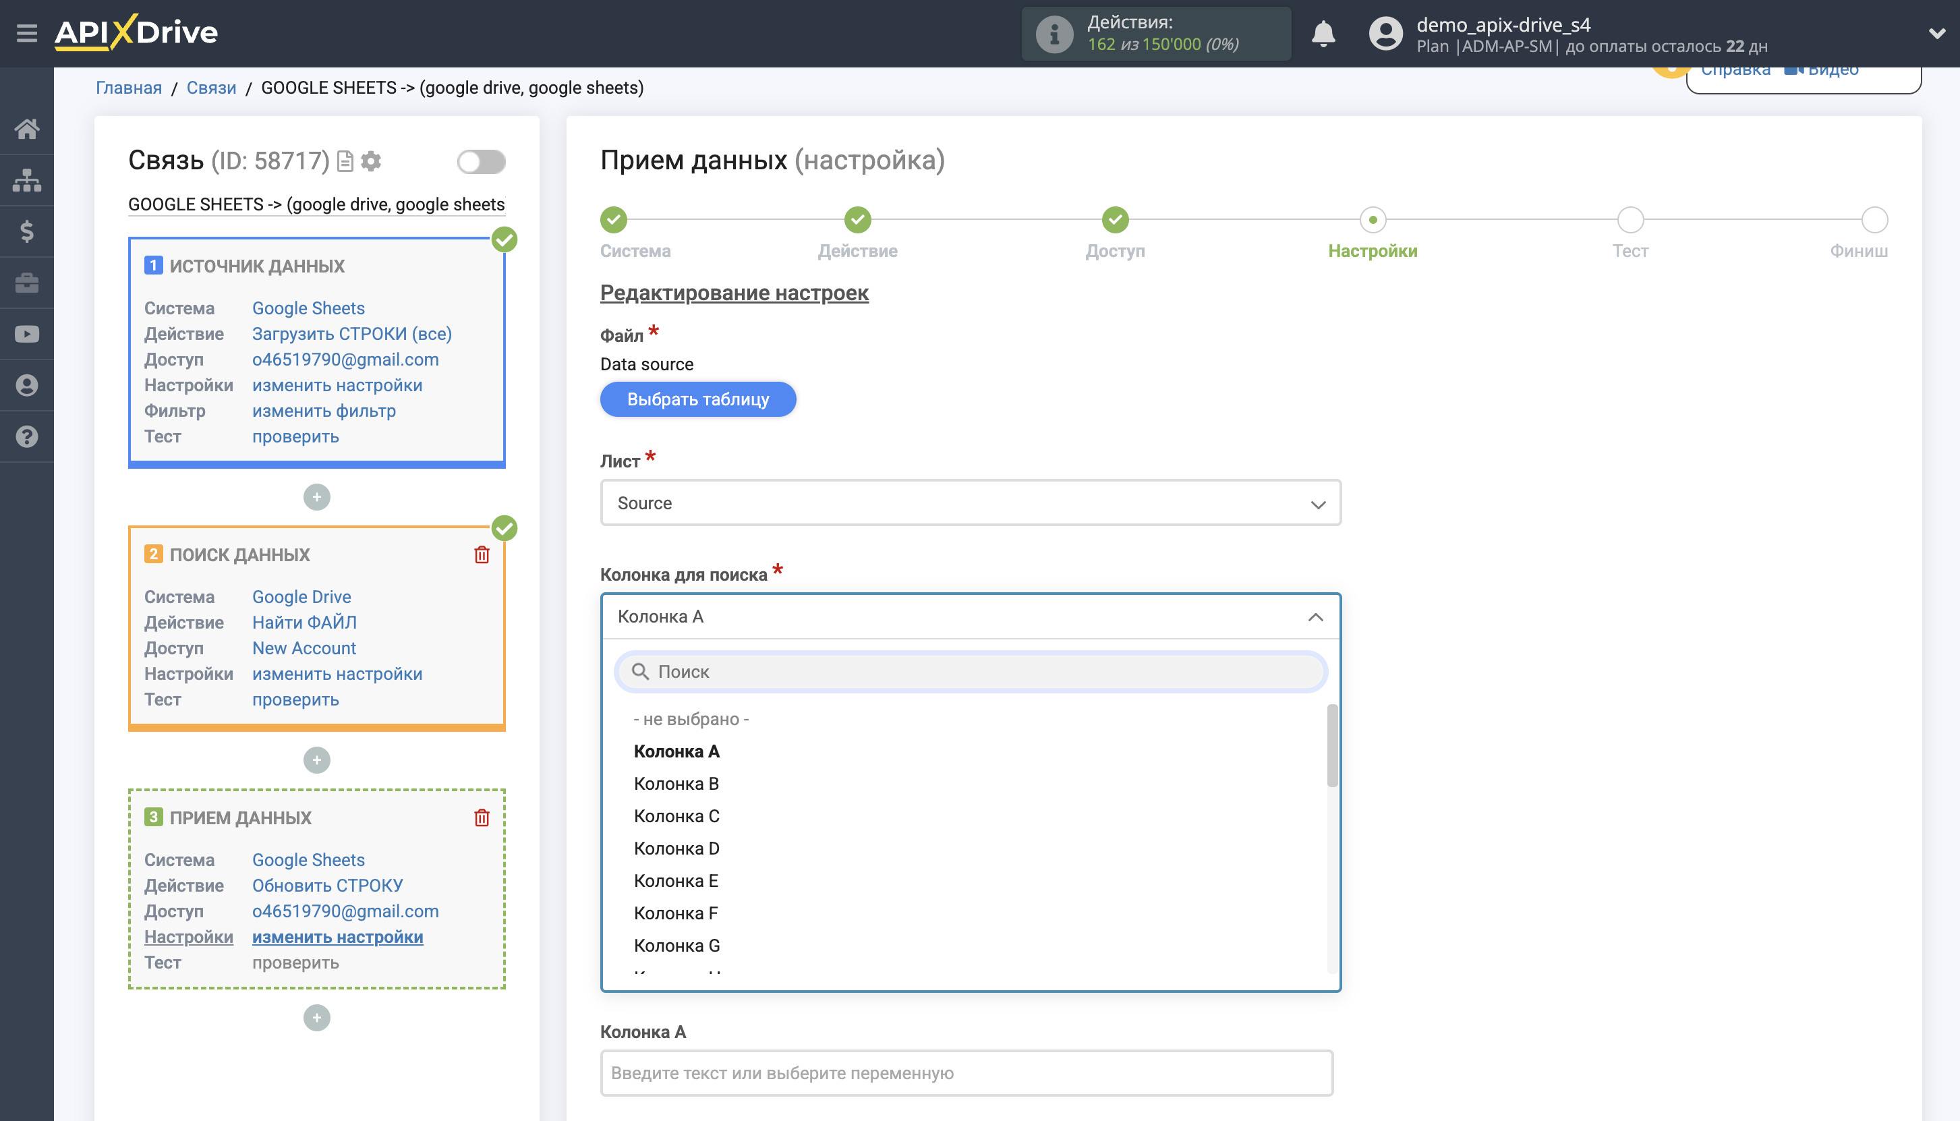This screenshot has height=1121, width=1960.
Task: Click изменить настройки in ИСТОЧНИК ДАННЫХ
Action: click(337, 385)
